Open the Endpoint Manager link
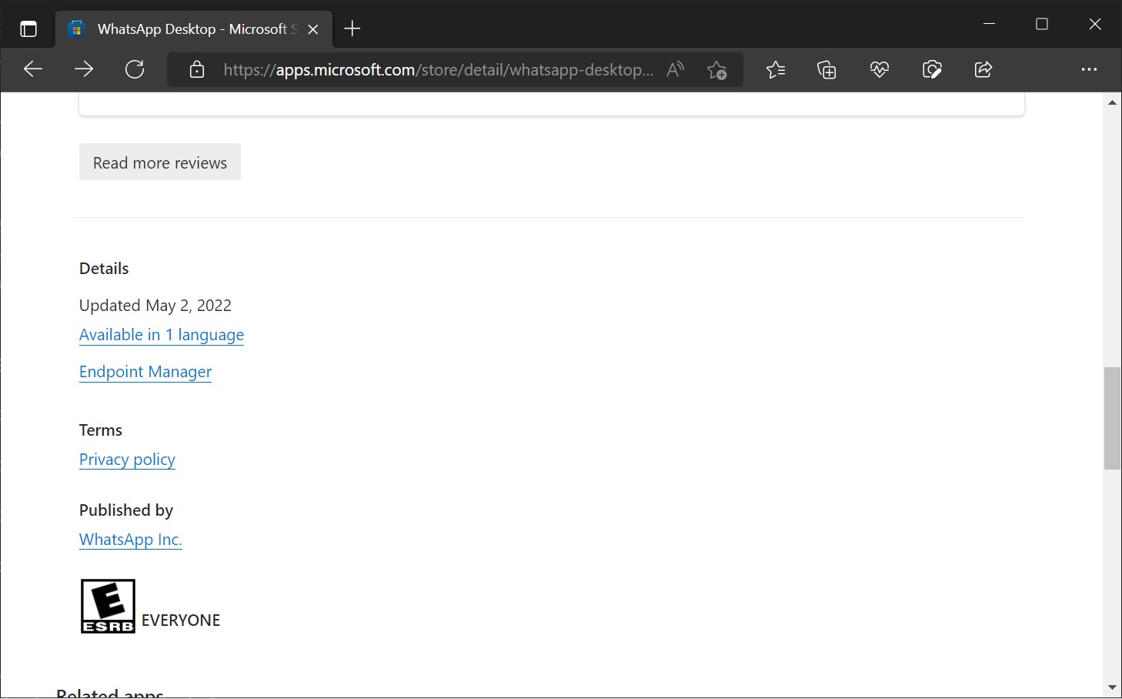The width and height of the screenshot is (1122, 699). 145,372
